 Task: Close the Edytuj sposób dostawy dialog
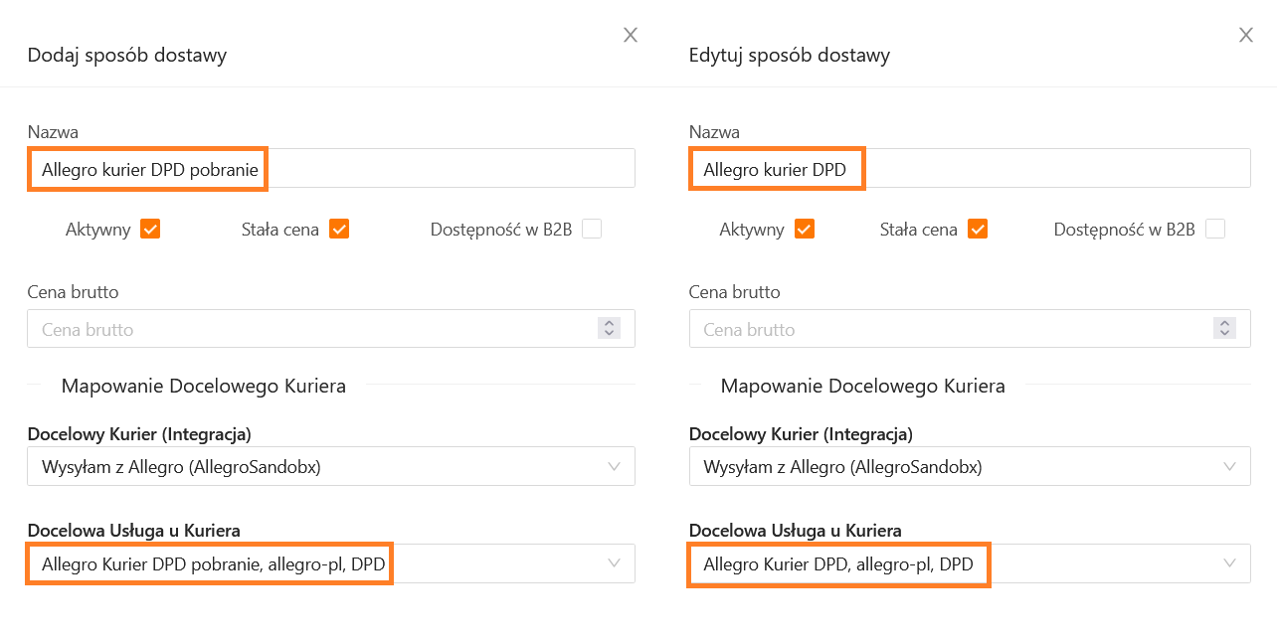click(x=1245, y=36)
